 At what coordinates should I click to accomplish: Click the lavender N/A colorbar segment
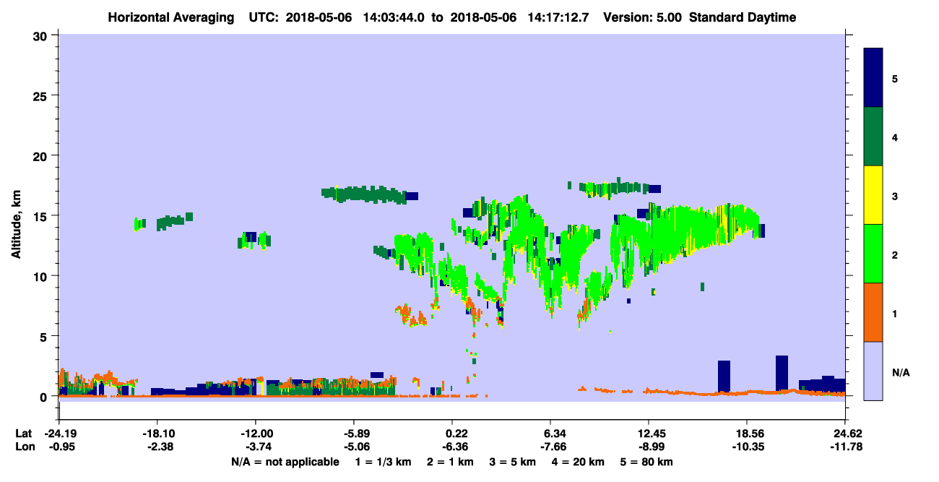873,371
